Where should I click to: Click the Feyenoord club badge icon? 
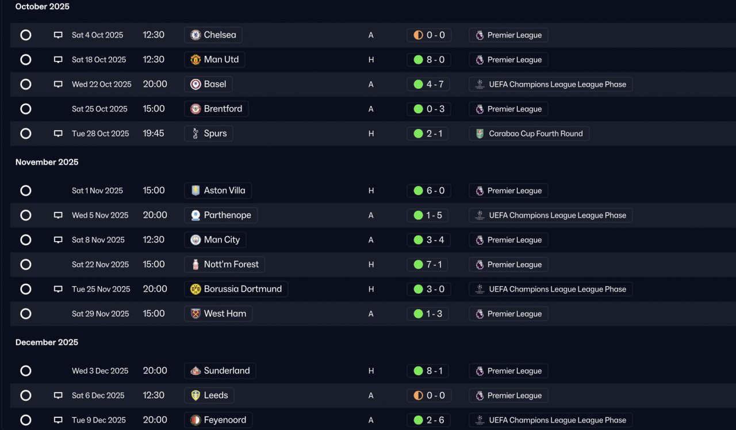coord(195,420)
